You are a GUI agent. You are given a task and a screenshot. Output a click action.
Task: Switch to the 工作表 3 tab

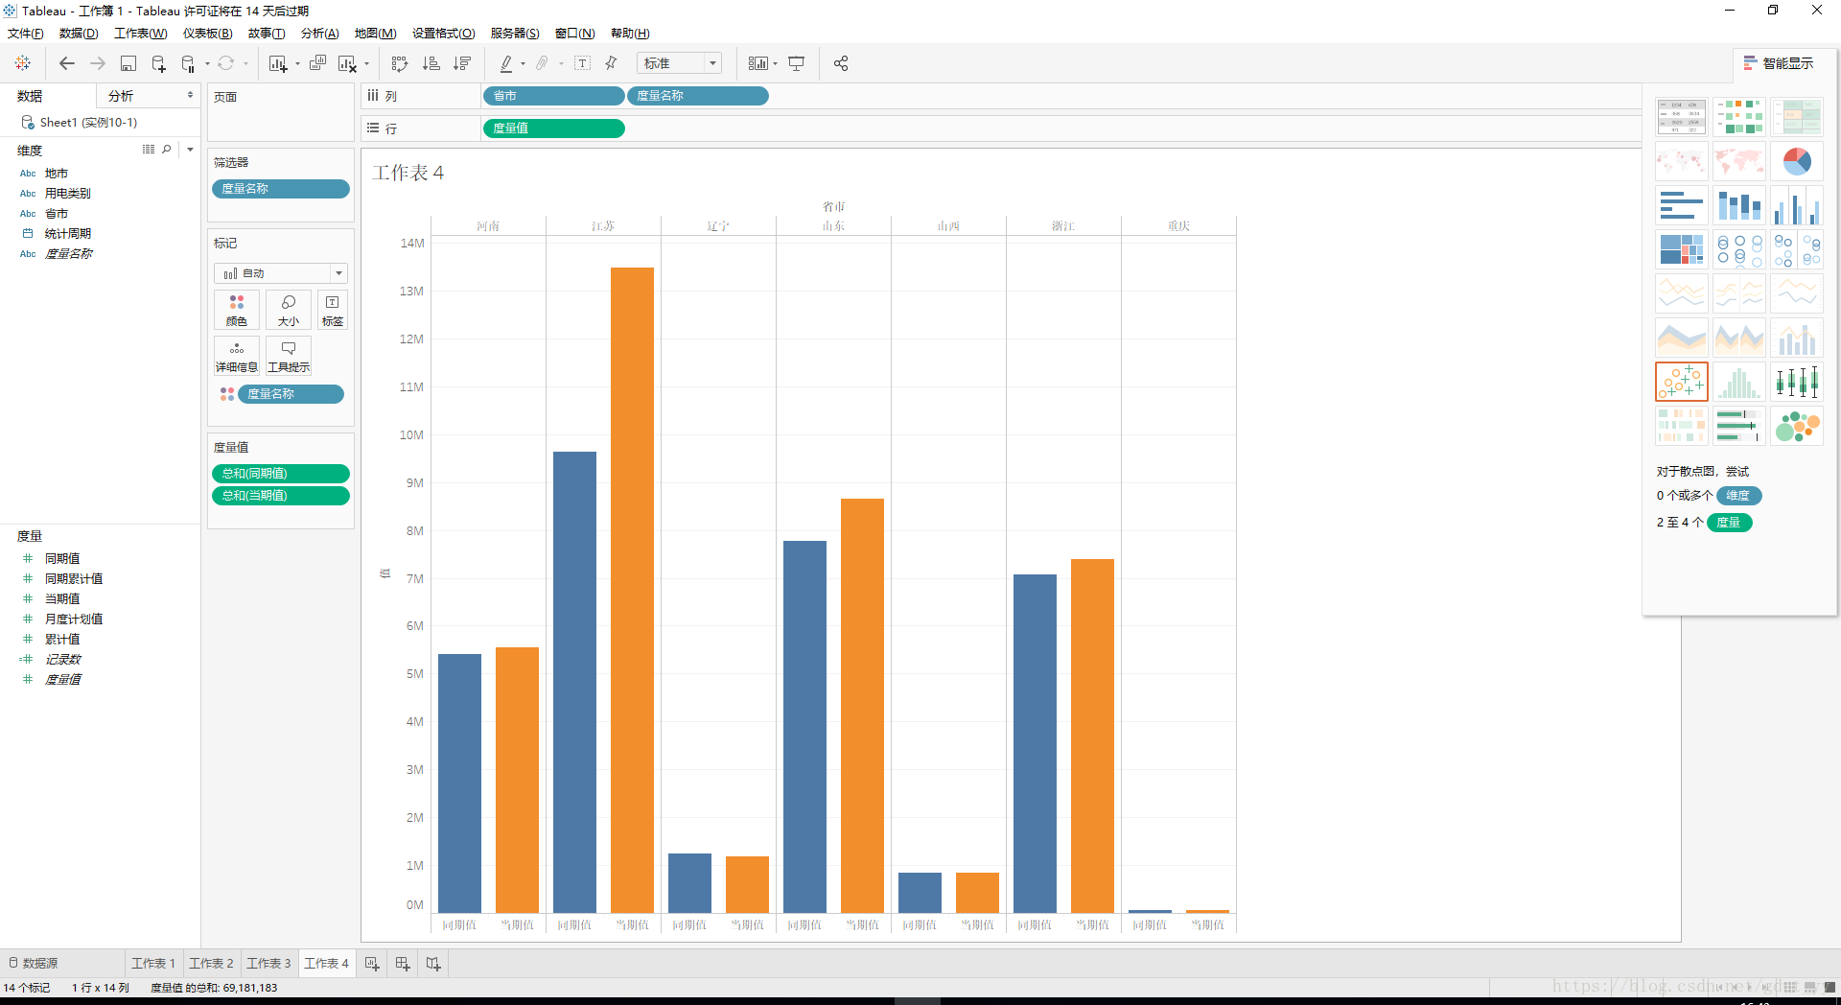click(x=268, y=963)
